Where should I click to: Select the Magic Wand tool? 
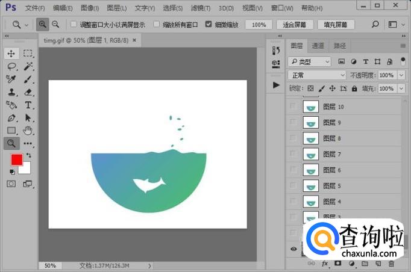pyautogui.click(x=28, y=66)
